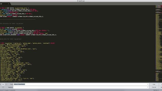
Task: Click the 'mailserver_port' option row
Action: click(x=11, y=67)
